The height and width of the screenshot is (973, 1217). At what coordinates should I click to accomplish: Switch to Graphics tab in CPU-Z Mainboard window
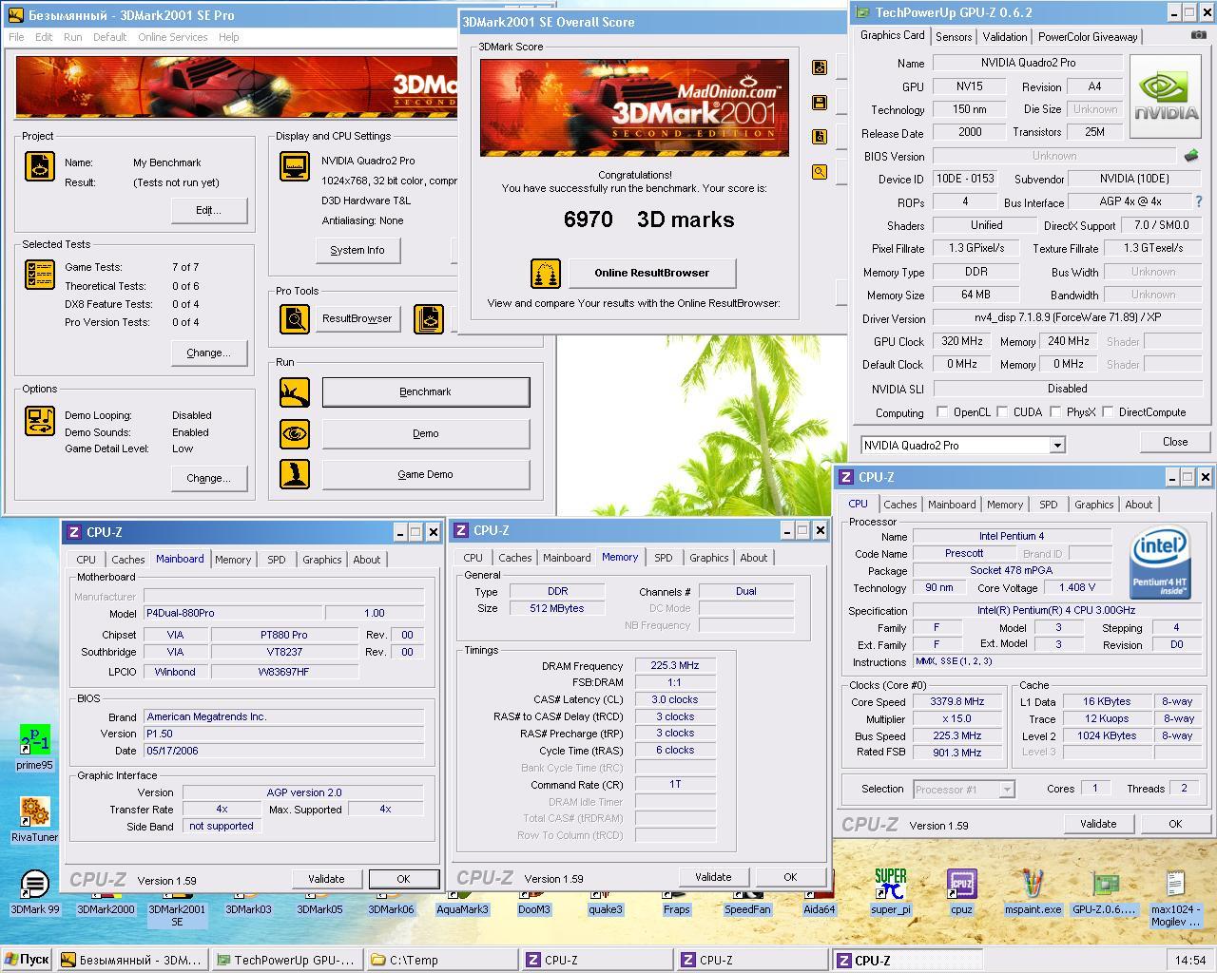tap(321, 560)
